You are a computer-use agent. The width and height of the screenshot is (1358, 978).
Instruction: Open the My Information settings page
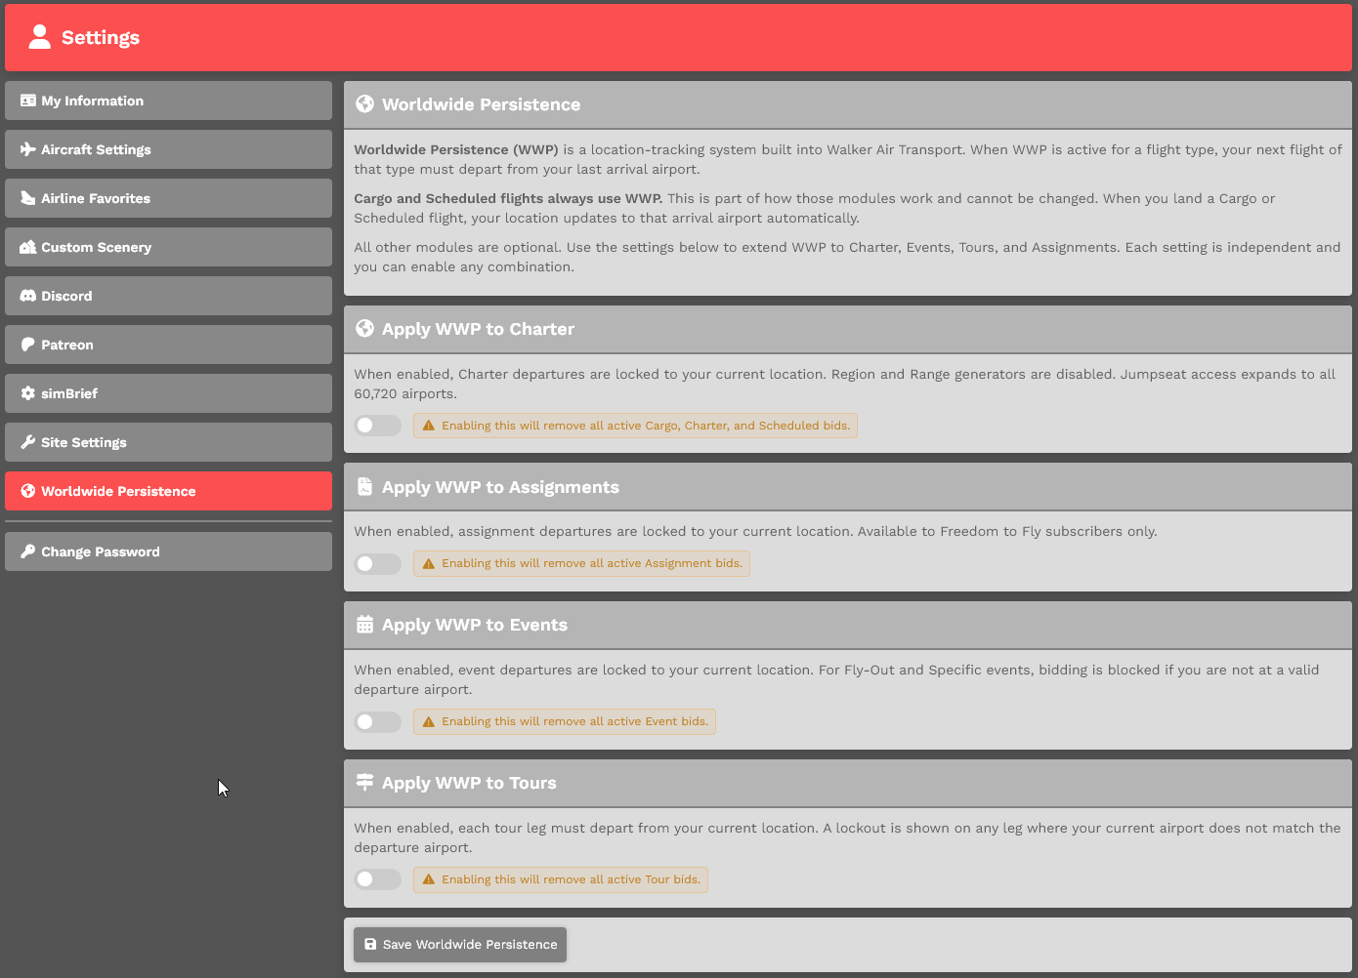(x=168, y=101)
